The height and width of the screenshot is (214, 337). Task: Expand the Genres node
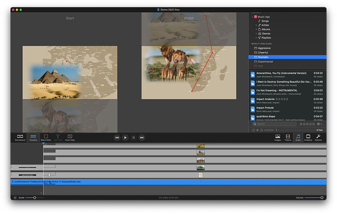(256, 34)
